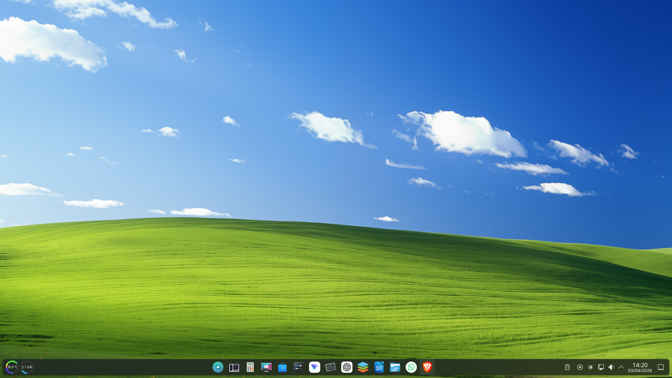Launch the Proton VPN triangle icon
Screen dimensions: 672x378
pyautogui.click(x=314, y=367)
